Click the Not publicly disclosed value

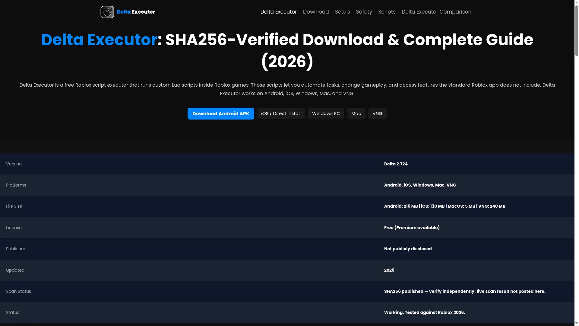click(408, 249)
